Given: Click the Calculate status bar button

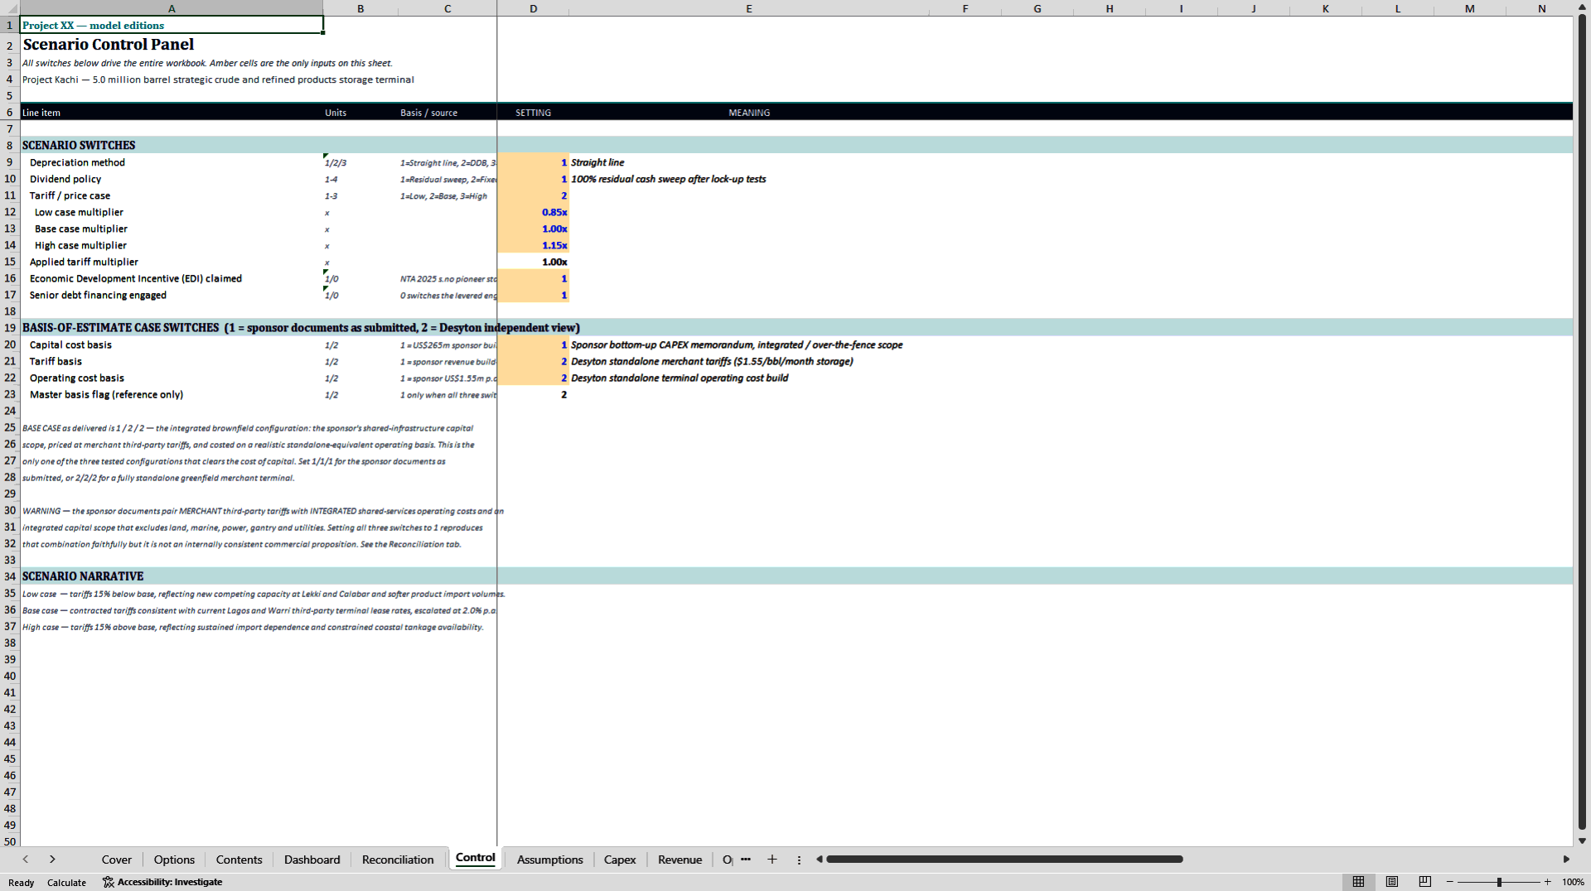Looking at the screenshot, I should tap(66, 883).
